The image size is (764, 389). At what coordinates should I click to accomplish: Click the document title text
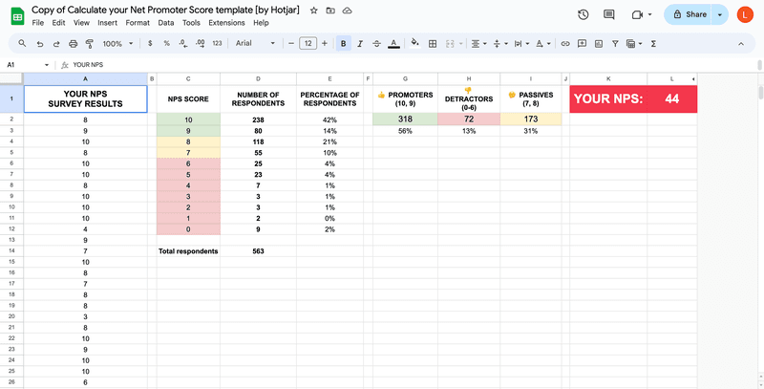click(x=165, y=10)
